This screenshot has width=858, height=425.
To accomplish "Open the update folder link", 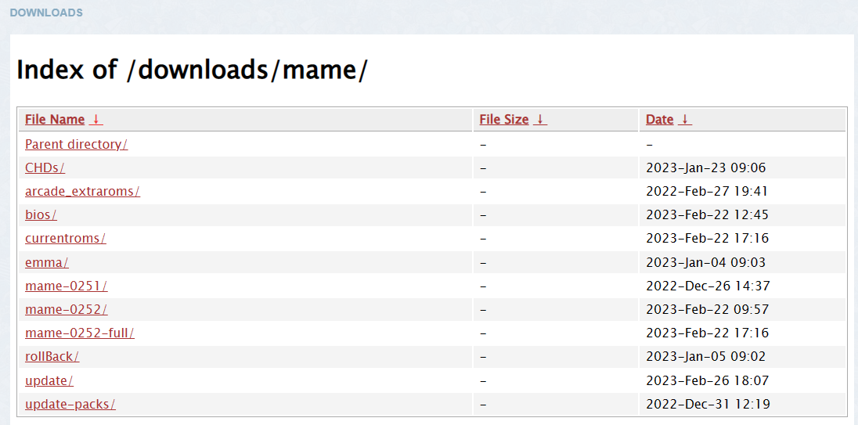I will click(x=49, y=380).
